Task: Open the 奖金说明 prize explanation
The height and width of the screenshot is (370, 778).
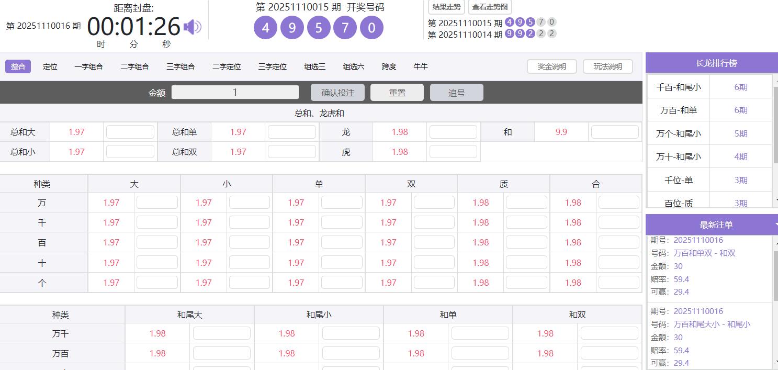Action: tap(551, 66)
